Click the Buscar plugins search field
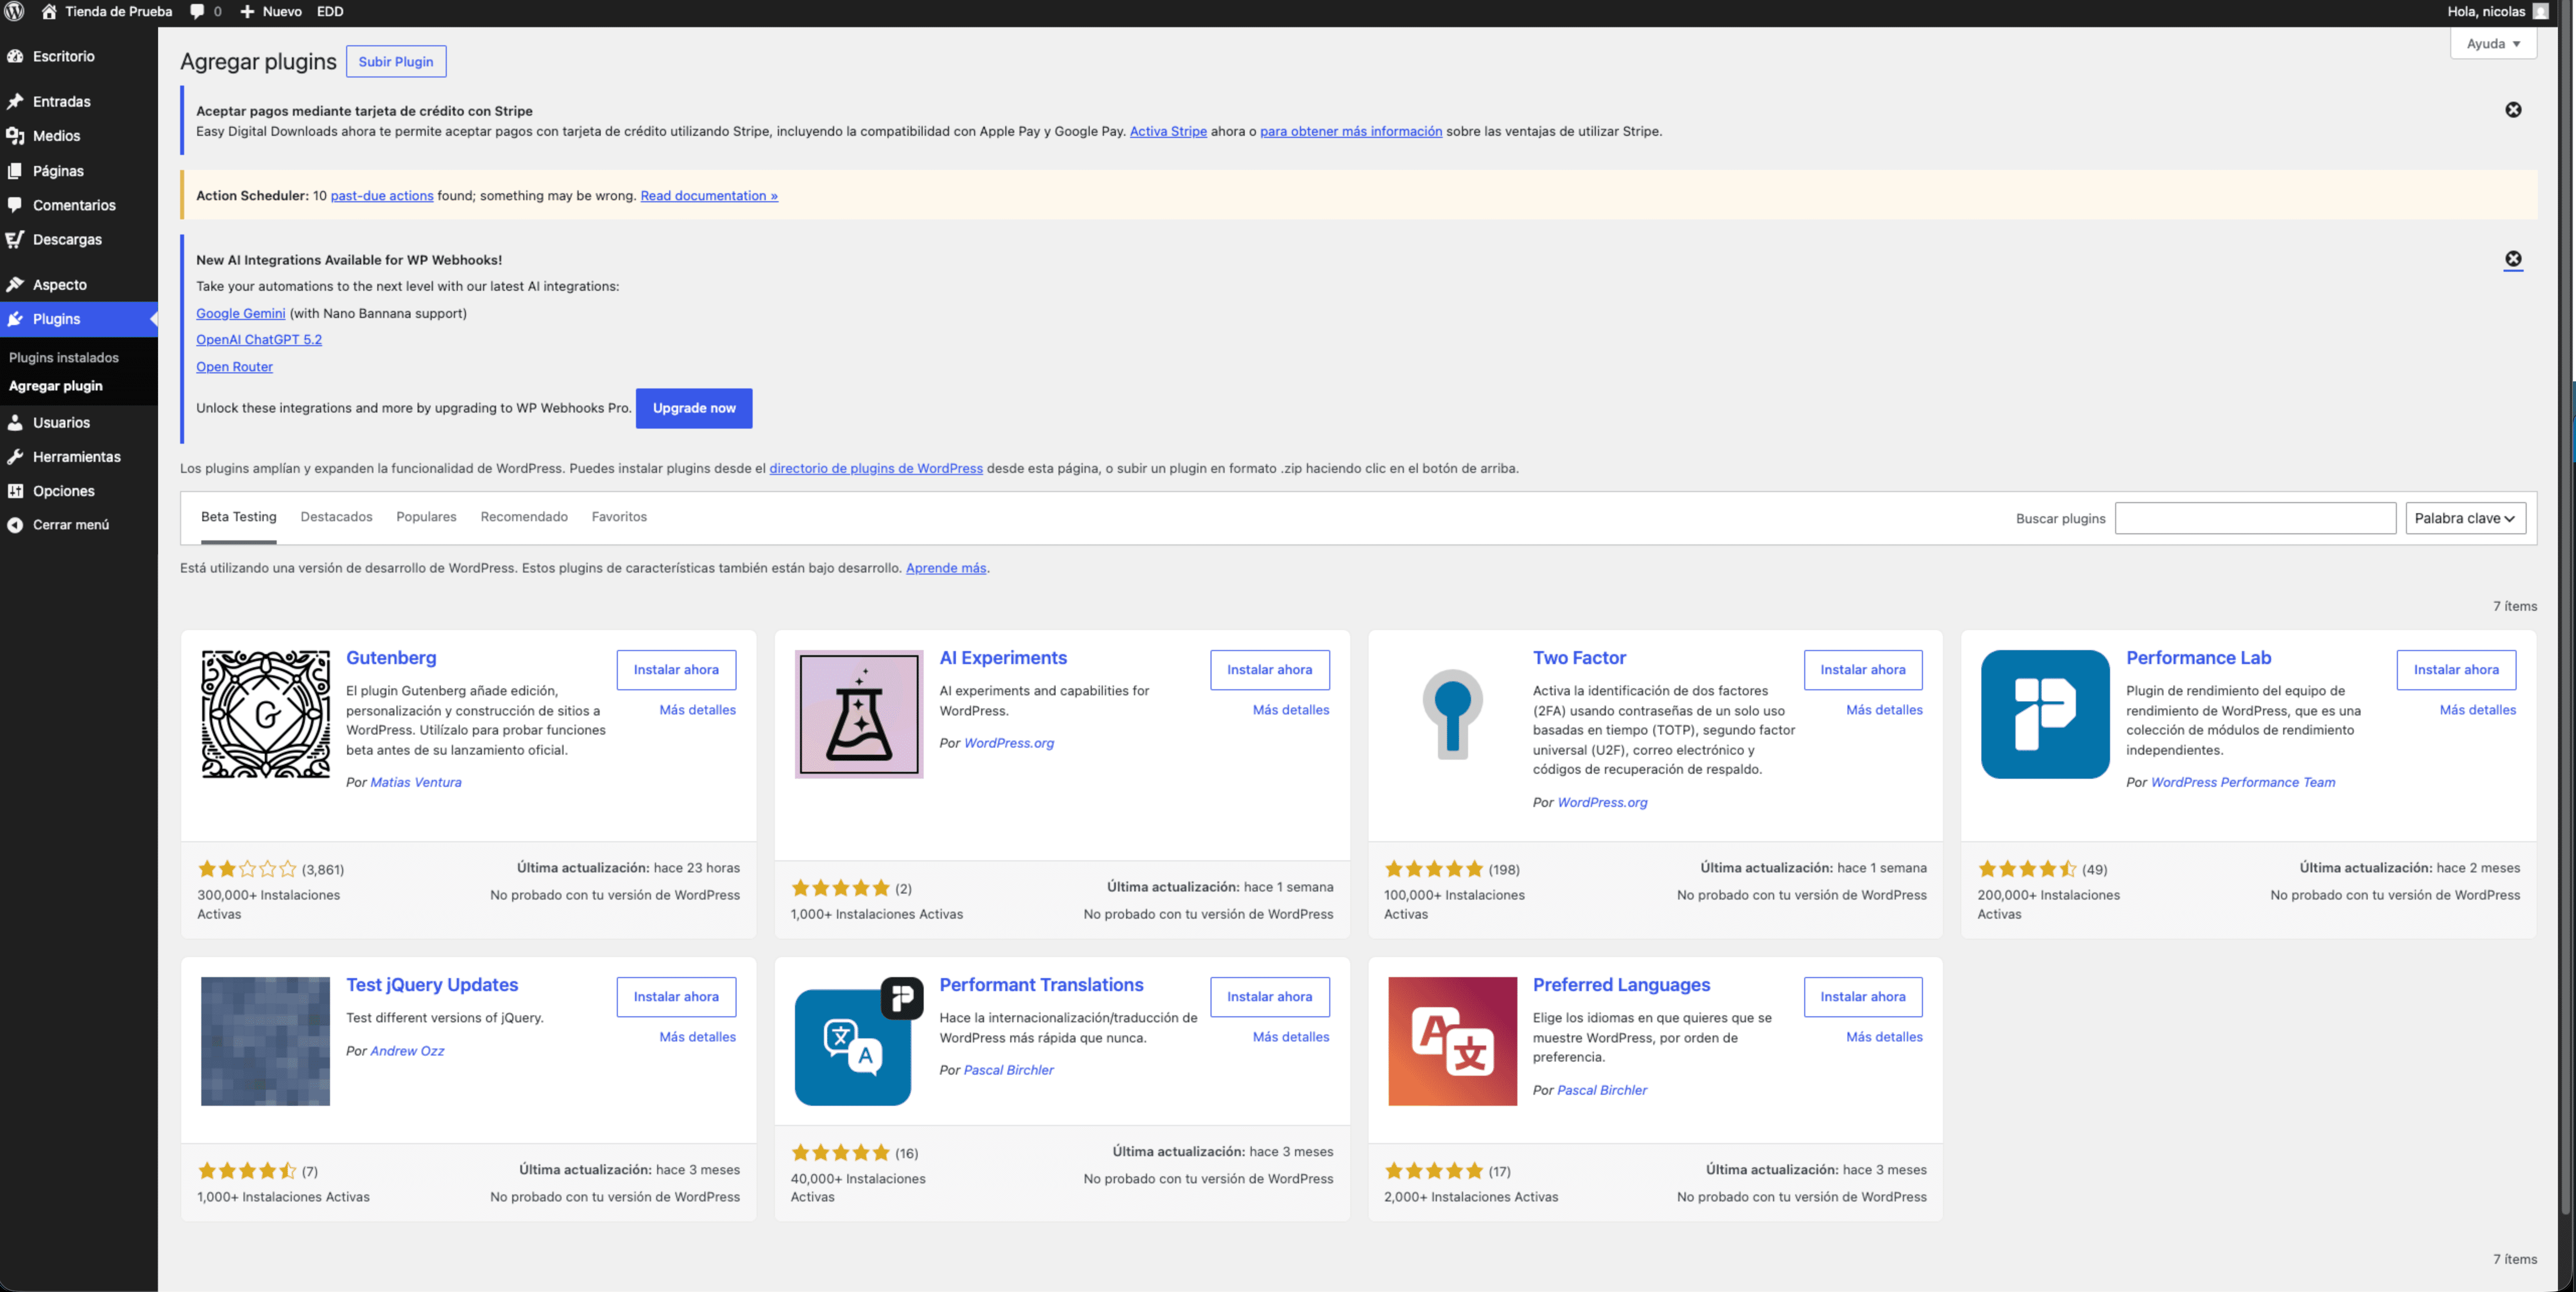Image resolution: width=2576 pixels, height=1292 pixels. coord(2255,518)
